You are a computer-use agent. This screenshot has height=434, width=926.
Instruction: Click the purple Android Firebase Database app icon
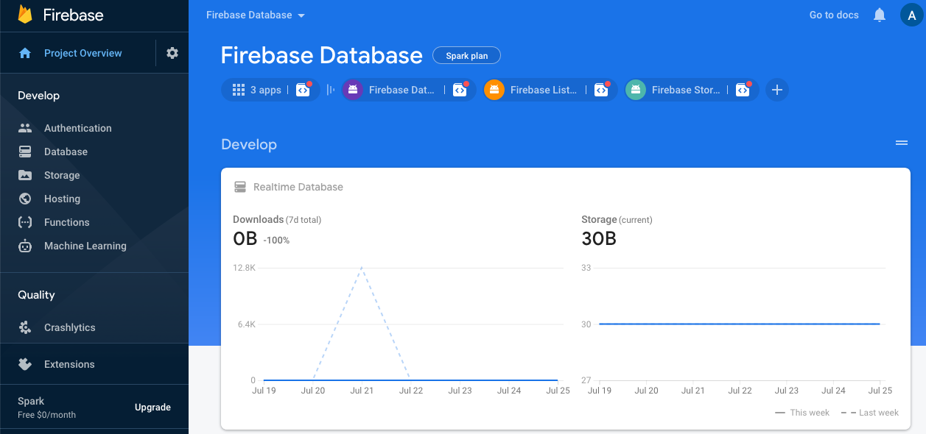coord(353,90)
